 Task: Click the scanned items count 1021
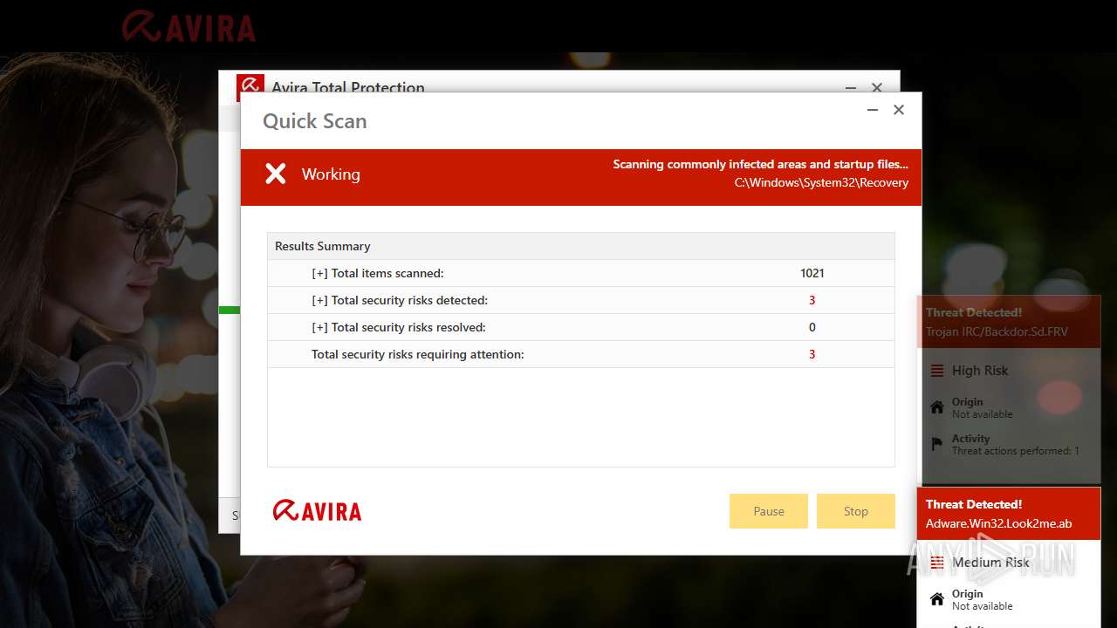tap(812, 273)
